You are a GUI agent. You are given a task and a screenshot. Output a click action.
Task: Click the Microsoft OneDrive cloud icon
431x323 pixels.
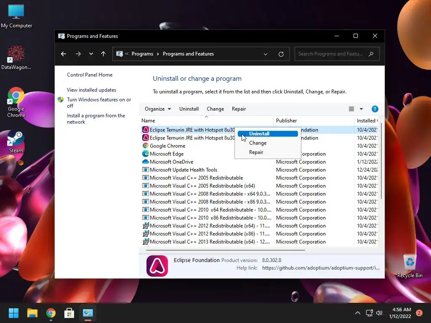(145, 161)
